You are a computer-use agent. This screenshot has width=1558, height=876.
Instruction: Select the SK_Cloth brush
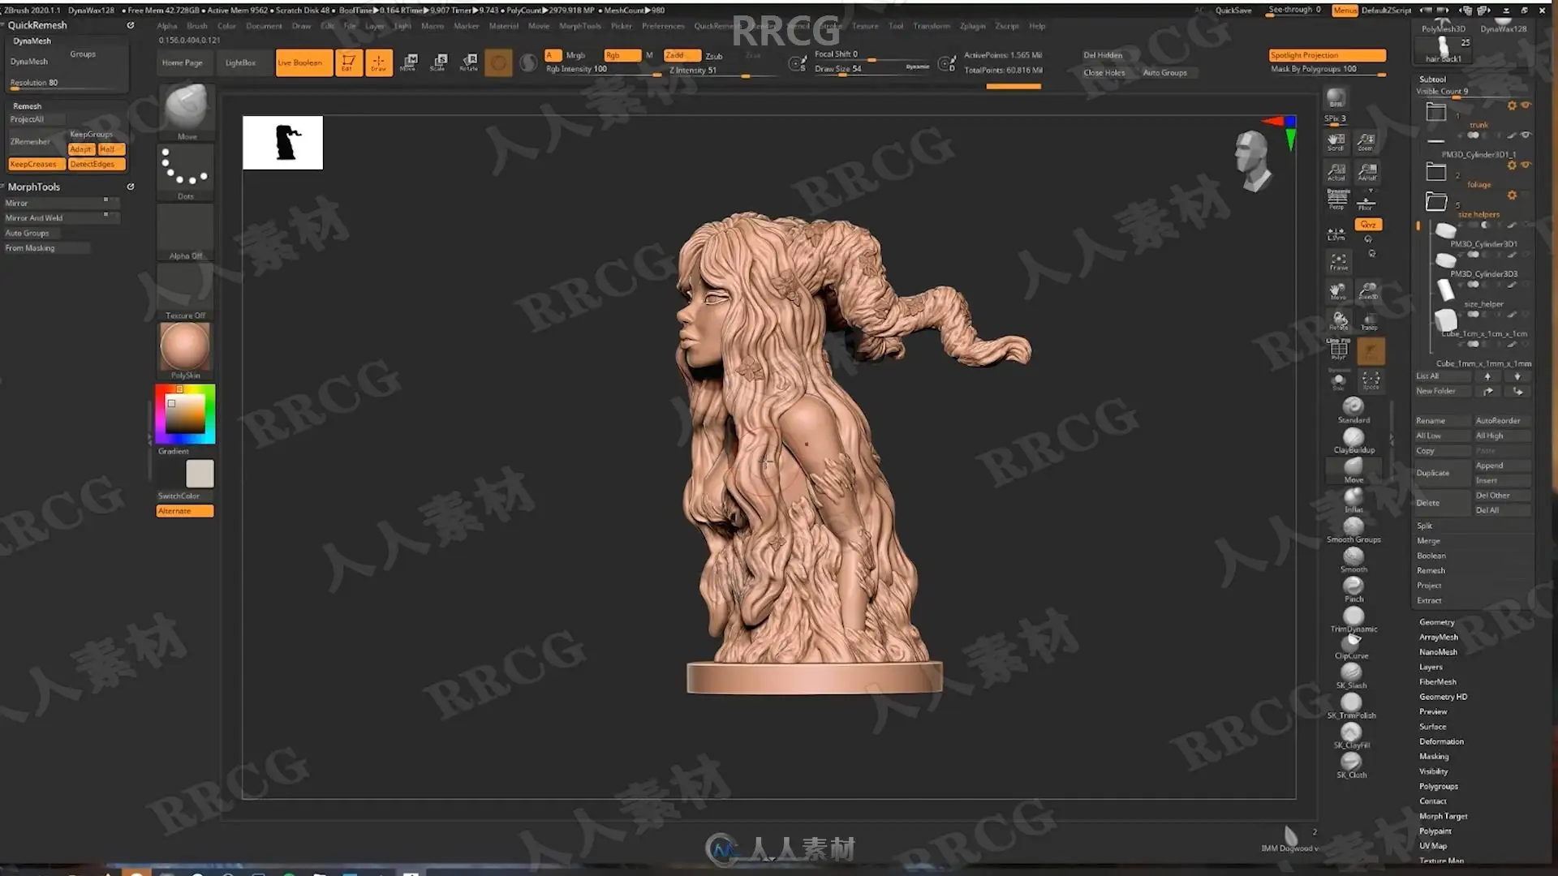(1351, 765)
